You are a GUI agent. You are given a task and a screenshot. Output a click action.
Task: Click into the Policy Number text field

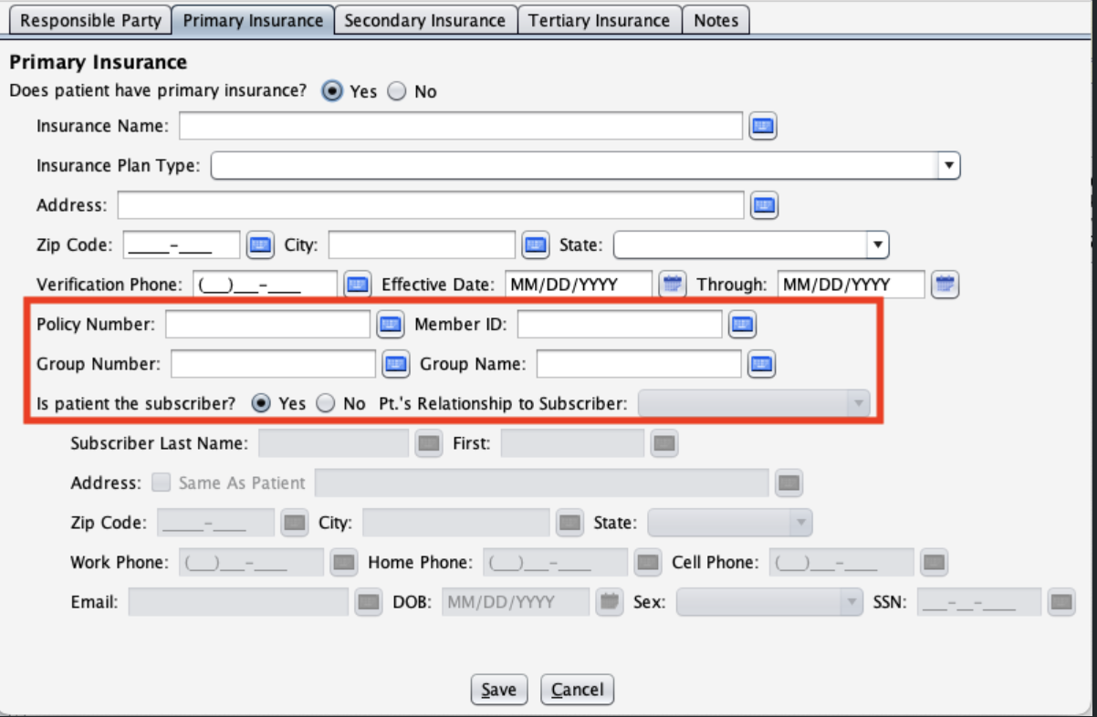coord(267,324)
